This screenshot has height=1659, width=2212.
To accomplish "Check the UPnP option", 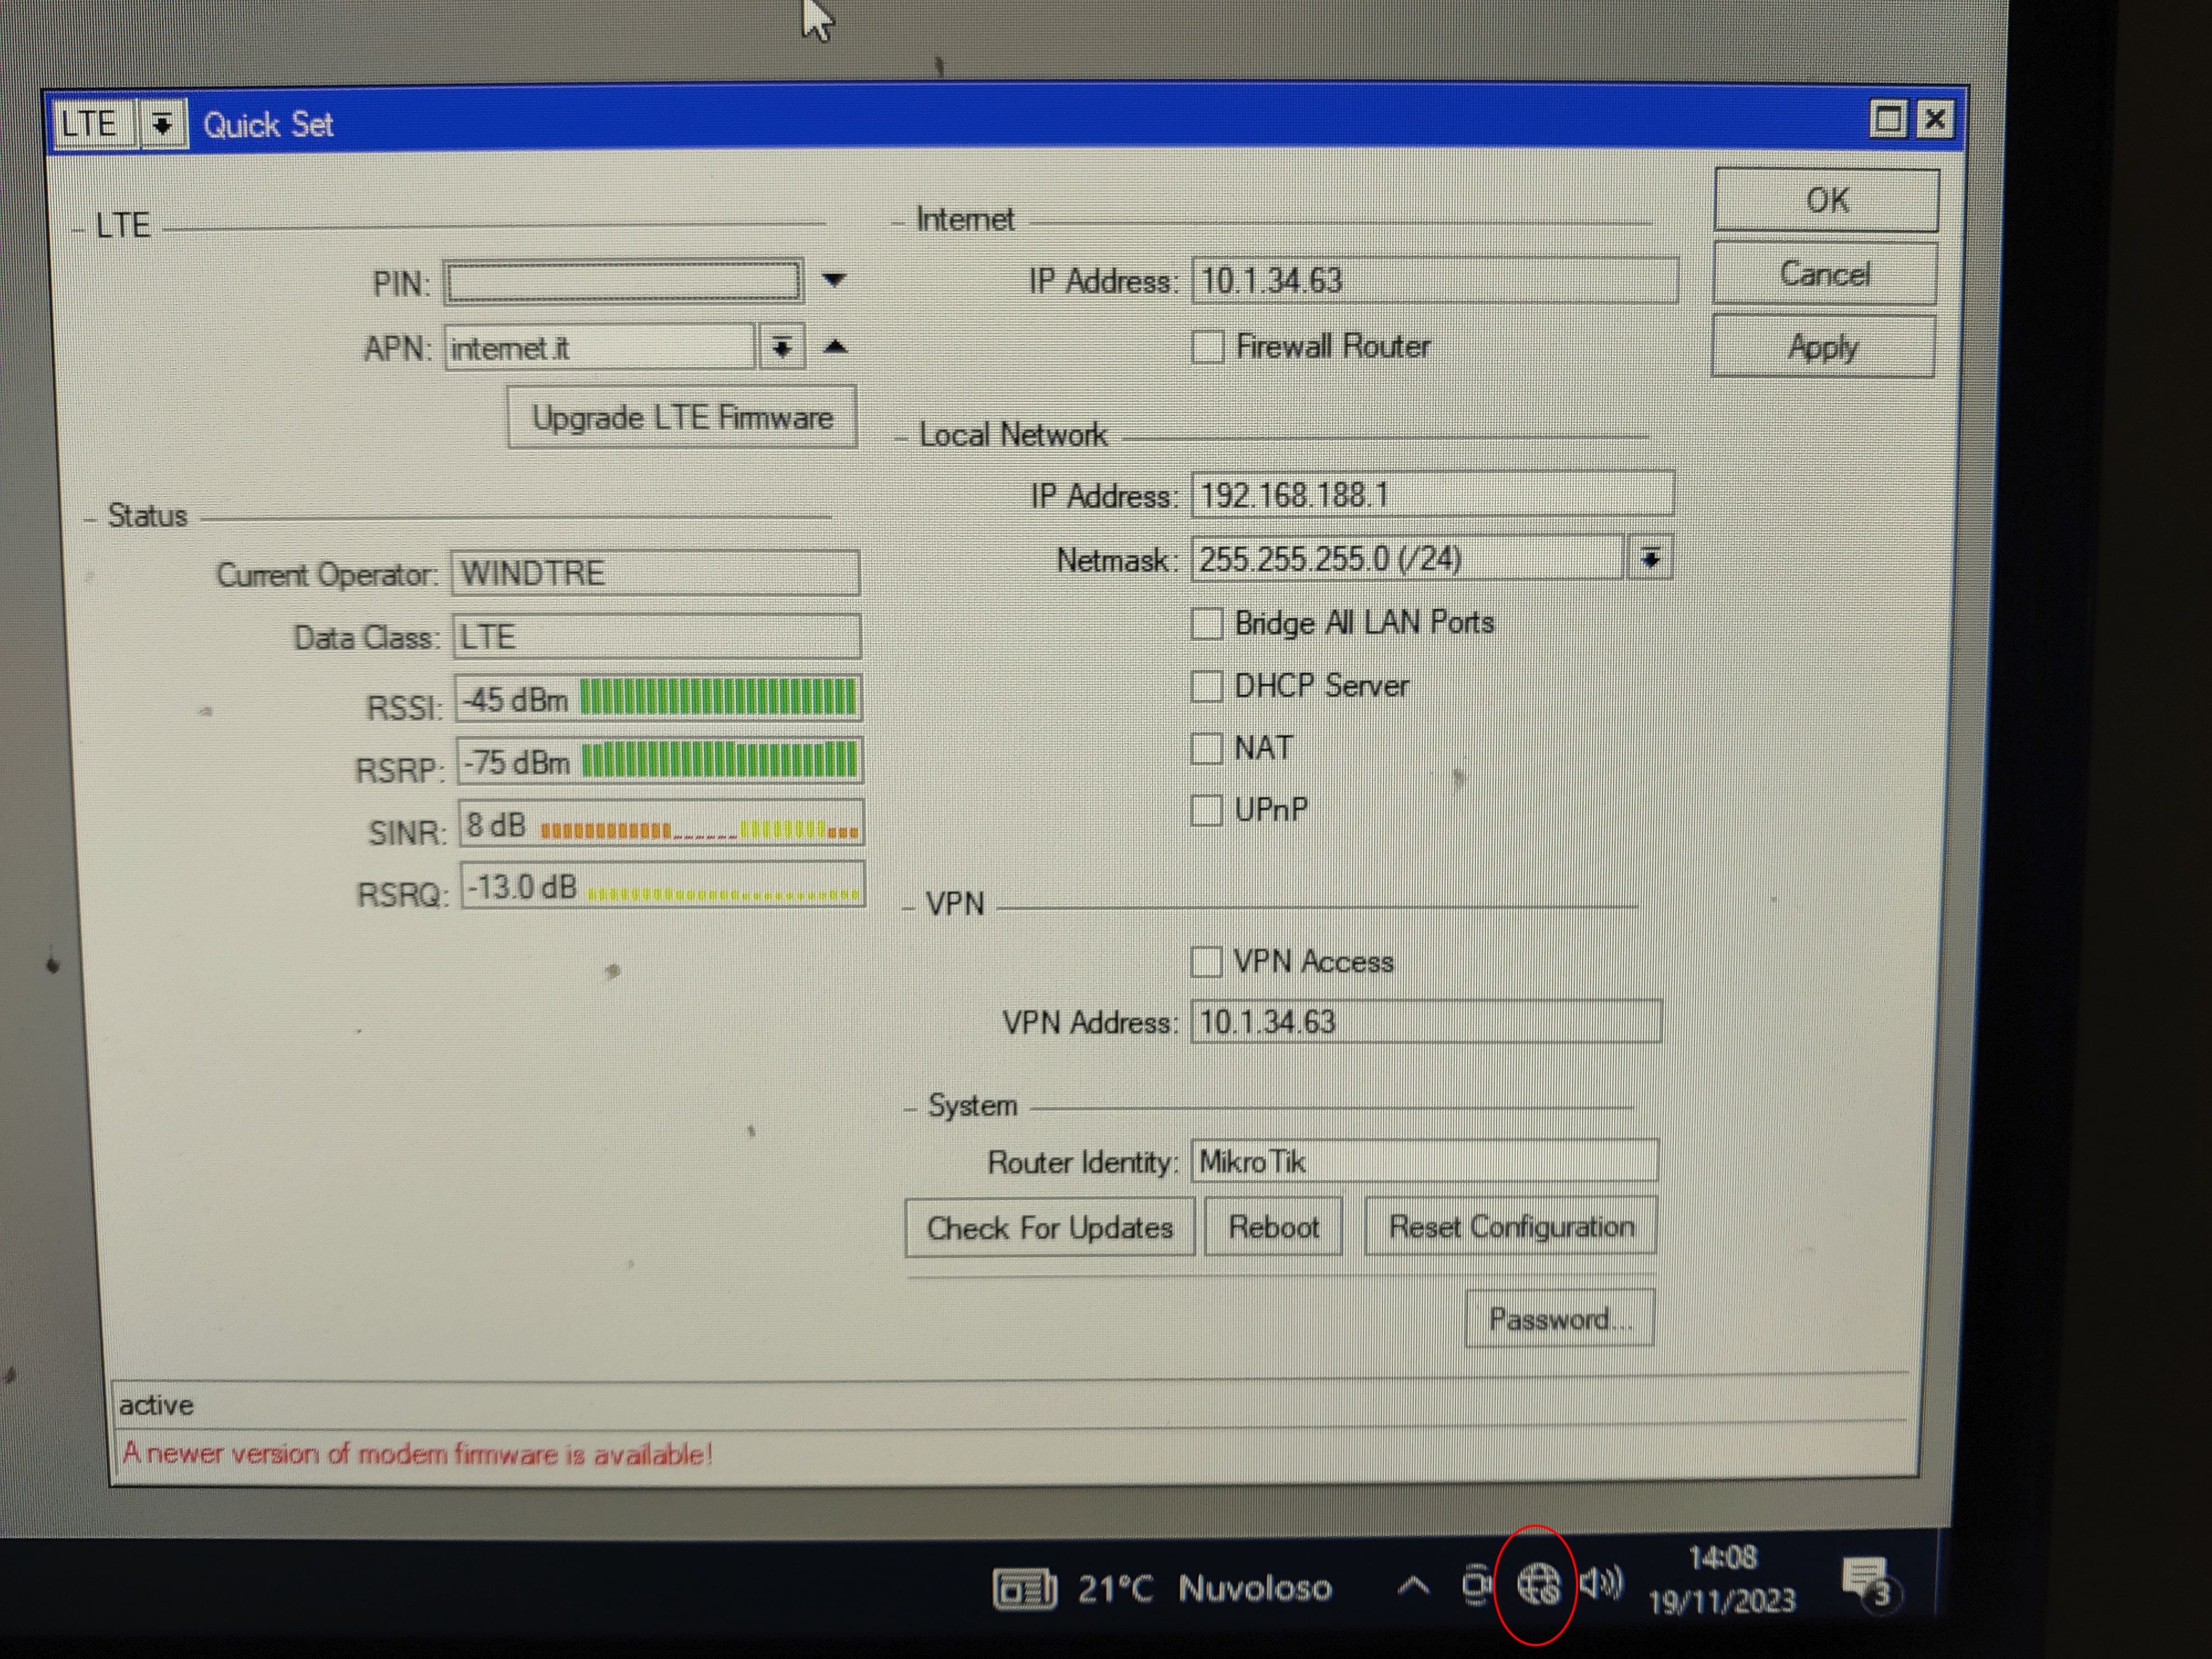I will (x=1207, y=810).
